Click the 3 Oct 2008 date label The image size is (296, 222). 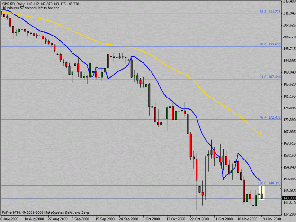[x=151, y=219]
